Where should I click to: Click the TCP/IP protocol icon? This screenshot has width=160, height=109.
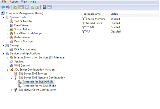tap(84, 27)
